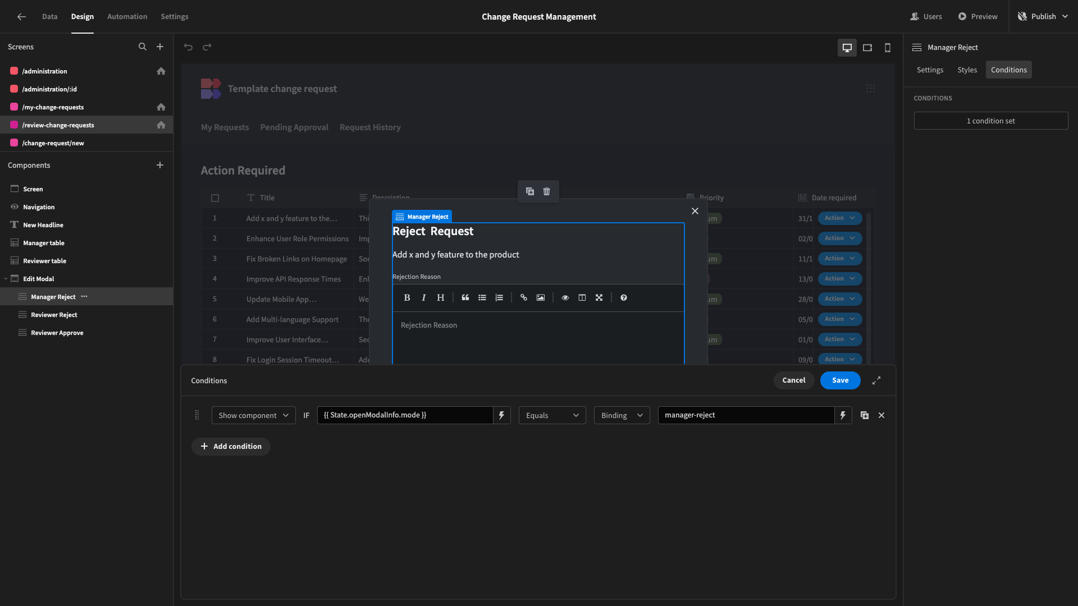Switch to mobile preview size
The width and height of the screenshot is (1078, 606).
pyautogui.click(x=888, y=48)
